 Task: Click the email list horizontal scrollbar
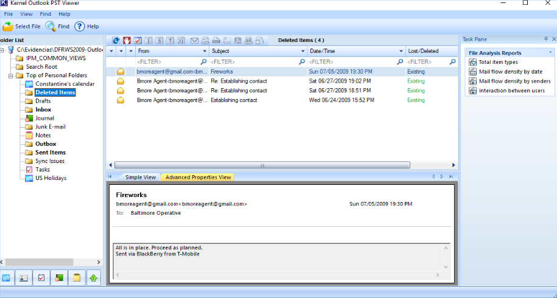click(262, 165)
